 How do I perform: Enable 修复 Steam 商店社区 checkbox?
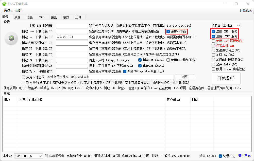tap(213, 69)
